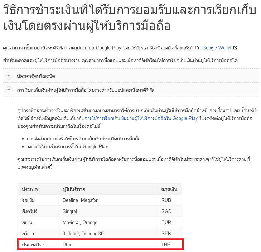Select the Beeline, Megafon cell
261x252 pixels.
click(107, 200)
